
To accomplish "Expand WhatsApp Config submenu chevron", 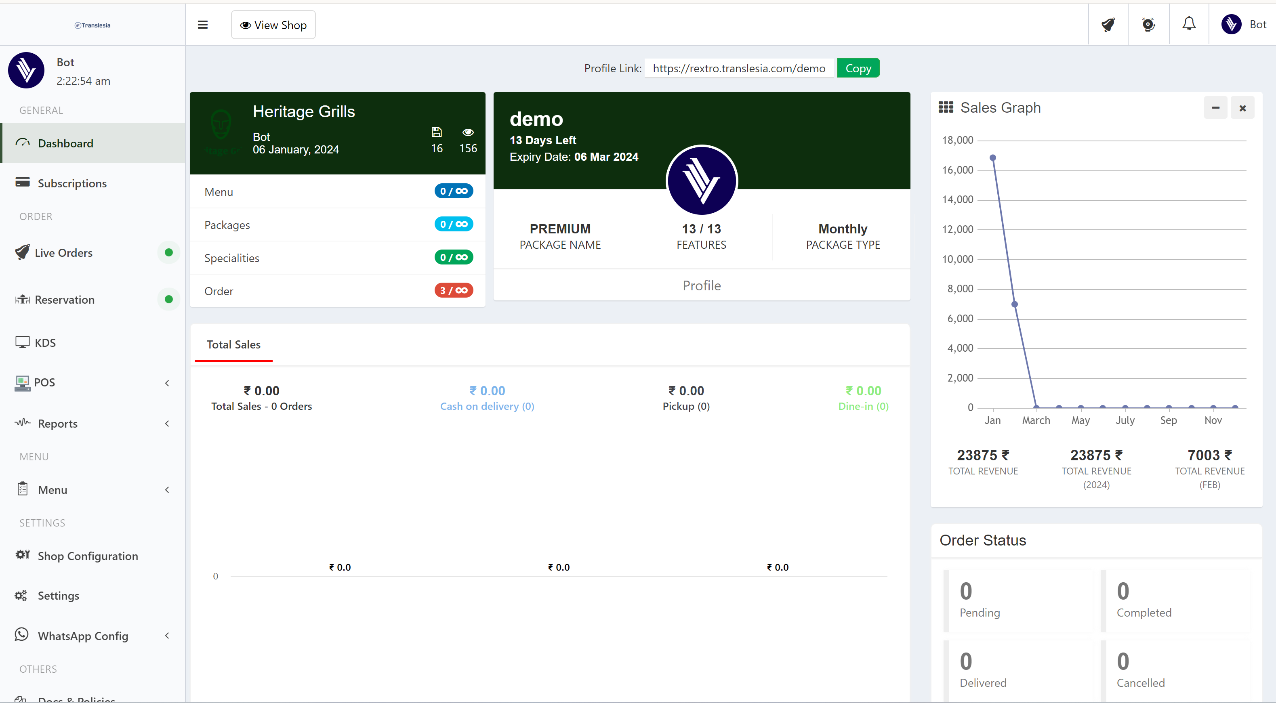I will tap(167, 636).
